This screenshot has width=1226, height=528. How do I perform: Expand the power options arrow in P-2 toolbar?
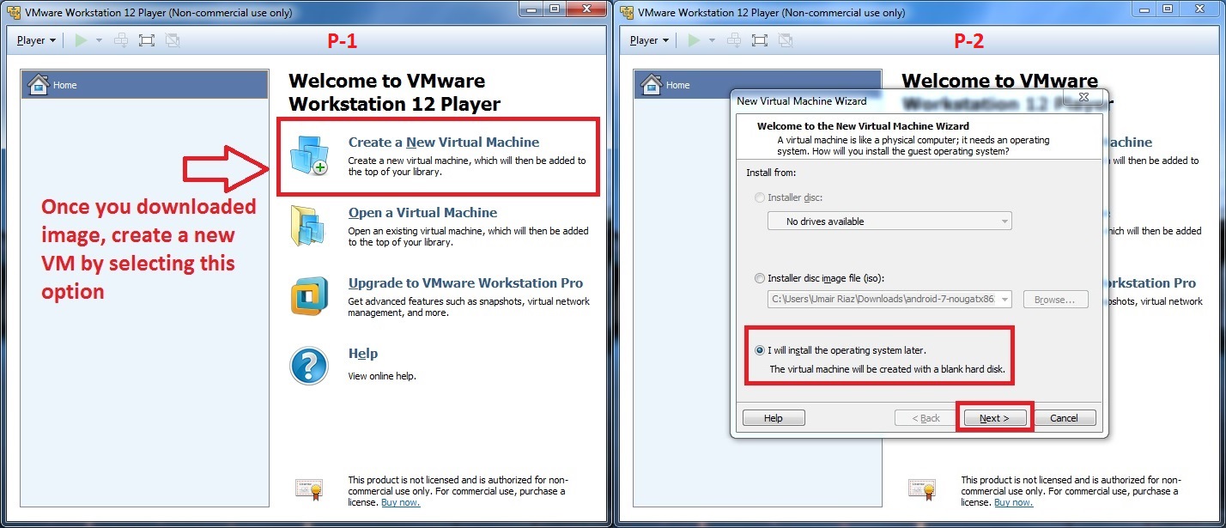point(712,40)
